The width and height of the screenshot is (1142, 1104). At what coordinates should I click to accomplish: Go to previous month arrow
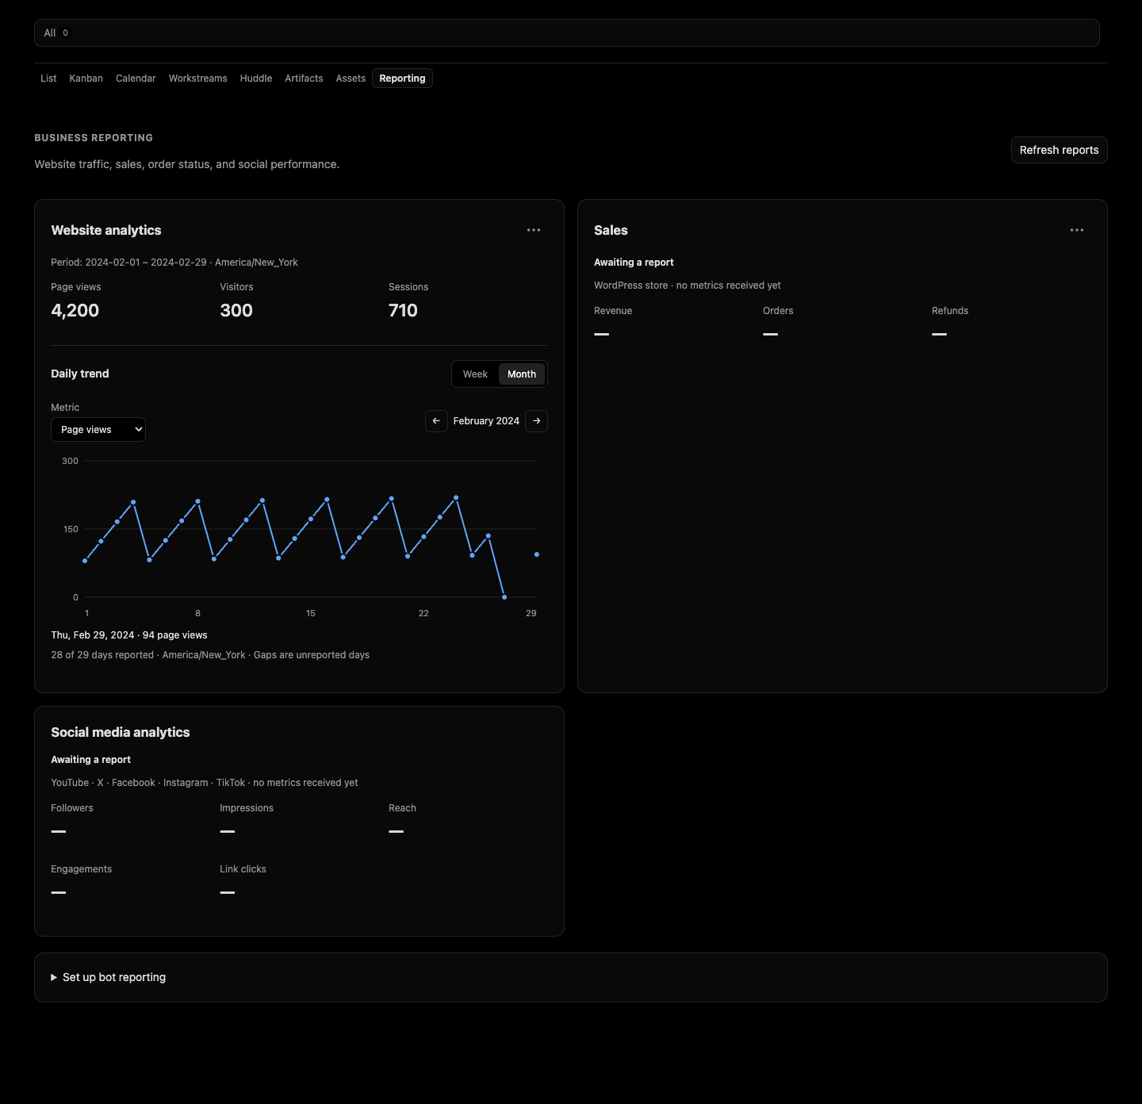pos(436,421)
